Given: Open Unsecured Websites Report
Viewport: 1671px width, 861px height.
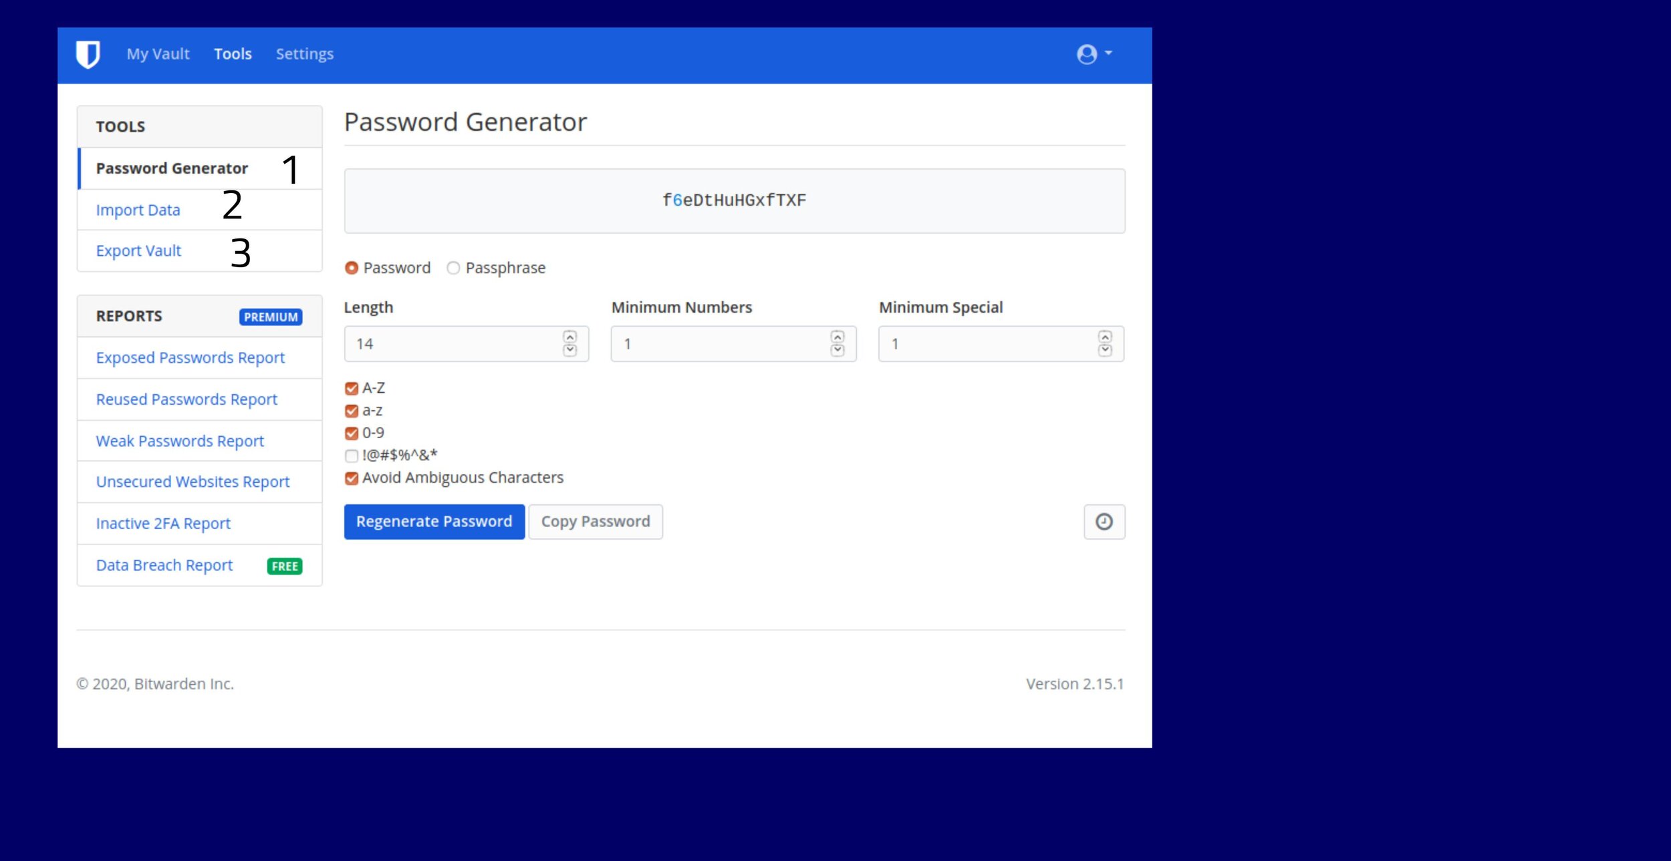Looking at the screenshot, I should 200,482.
